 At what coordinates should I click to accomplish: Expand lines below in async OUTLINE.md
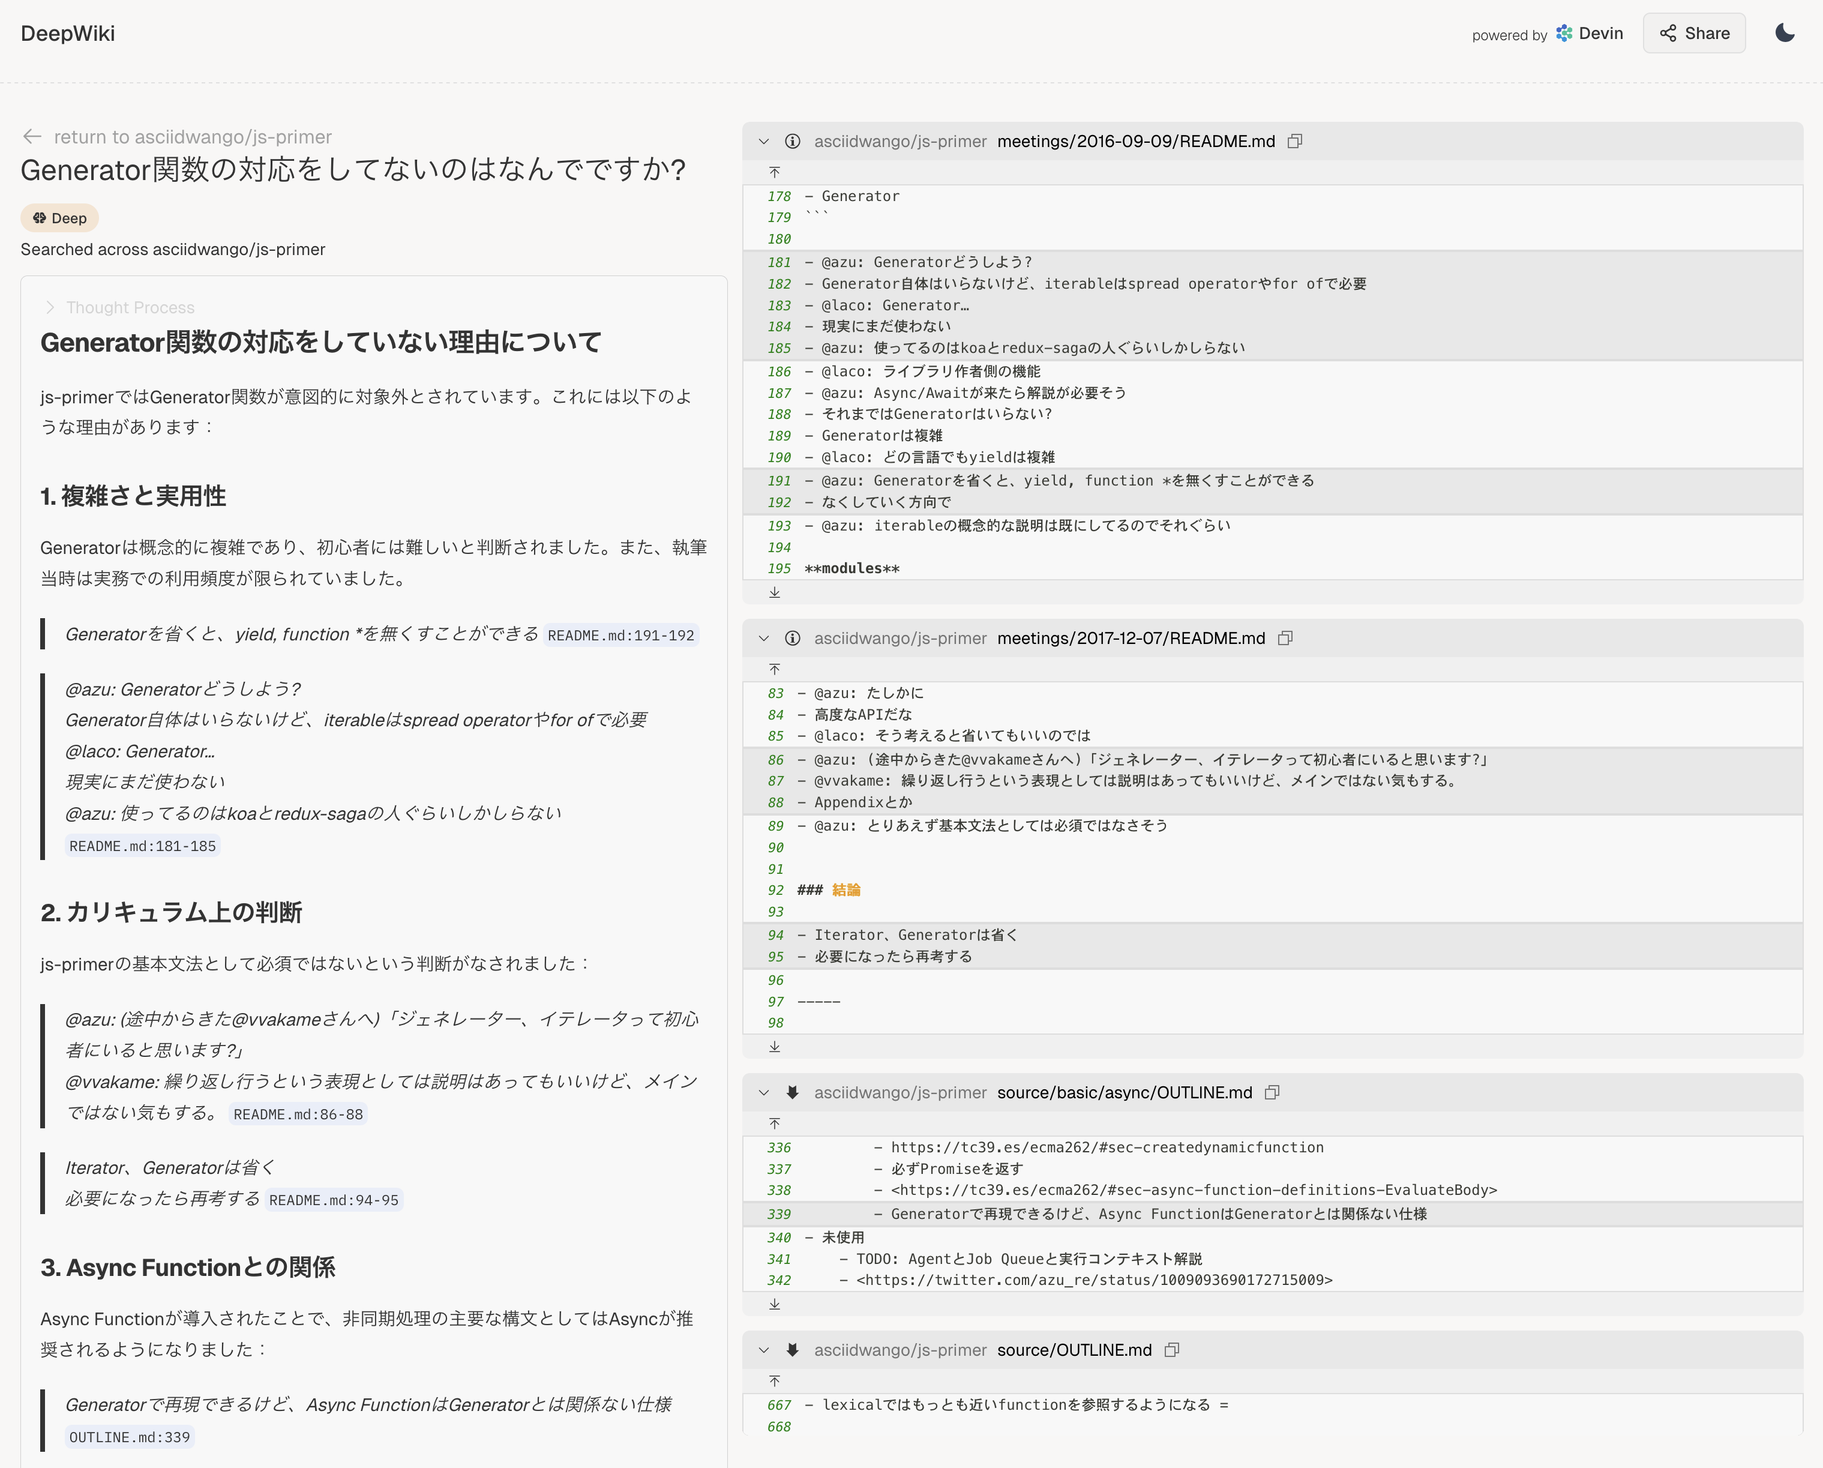[775, 1304]
